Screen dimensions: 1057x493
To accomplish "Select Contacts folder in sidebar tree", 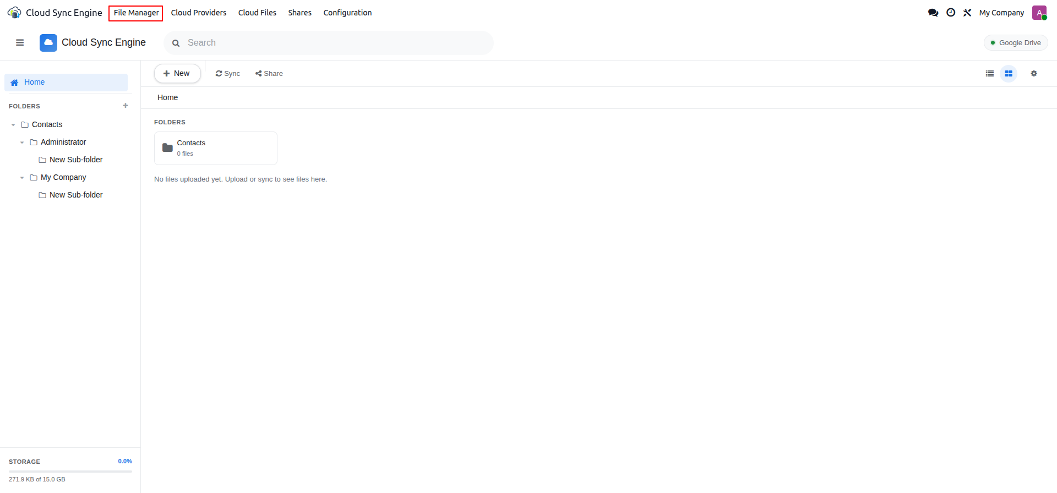I will [47, 124].
